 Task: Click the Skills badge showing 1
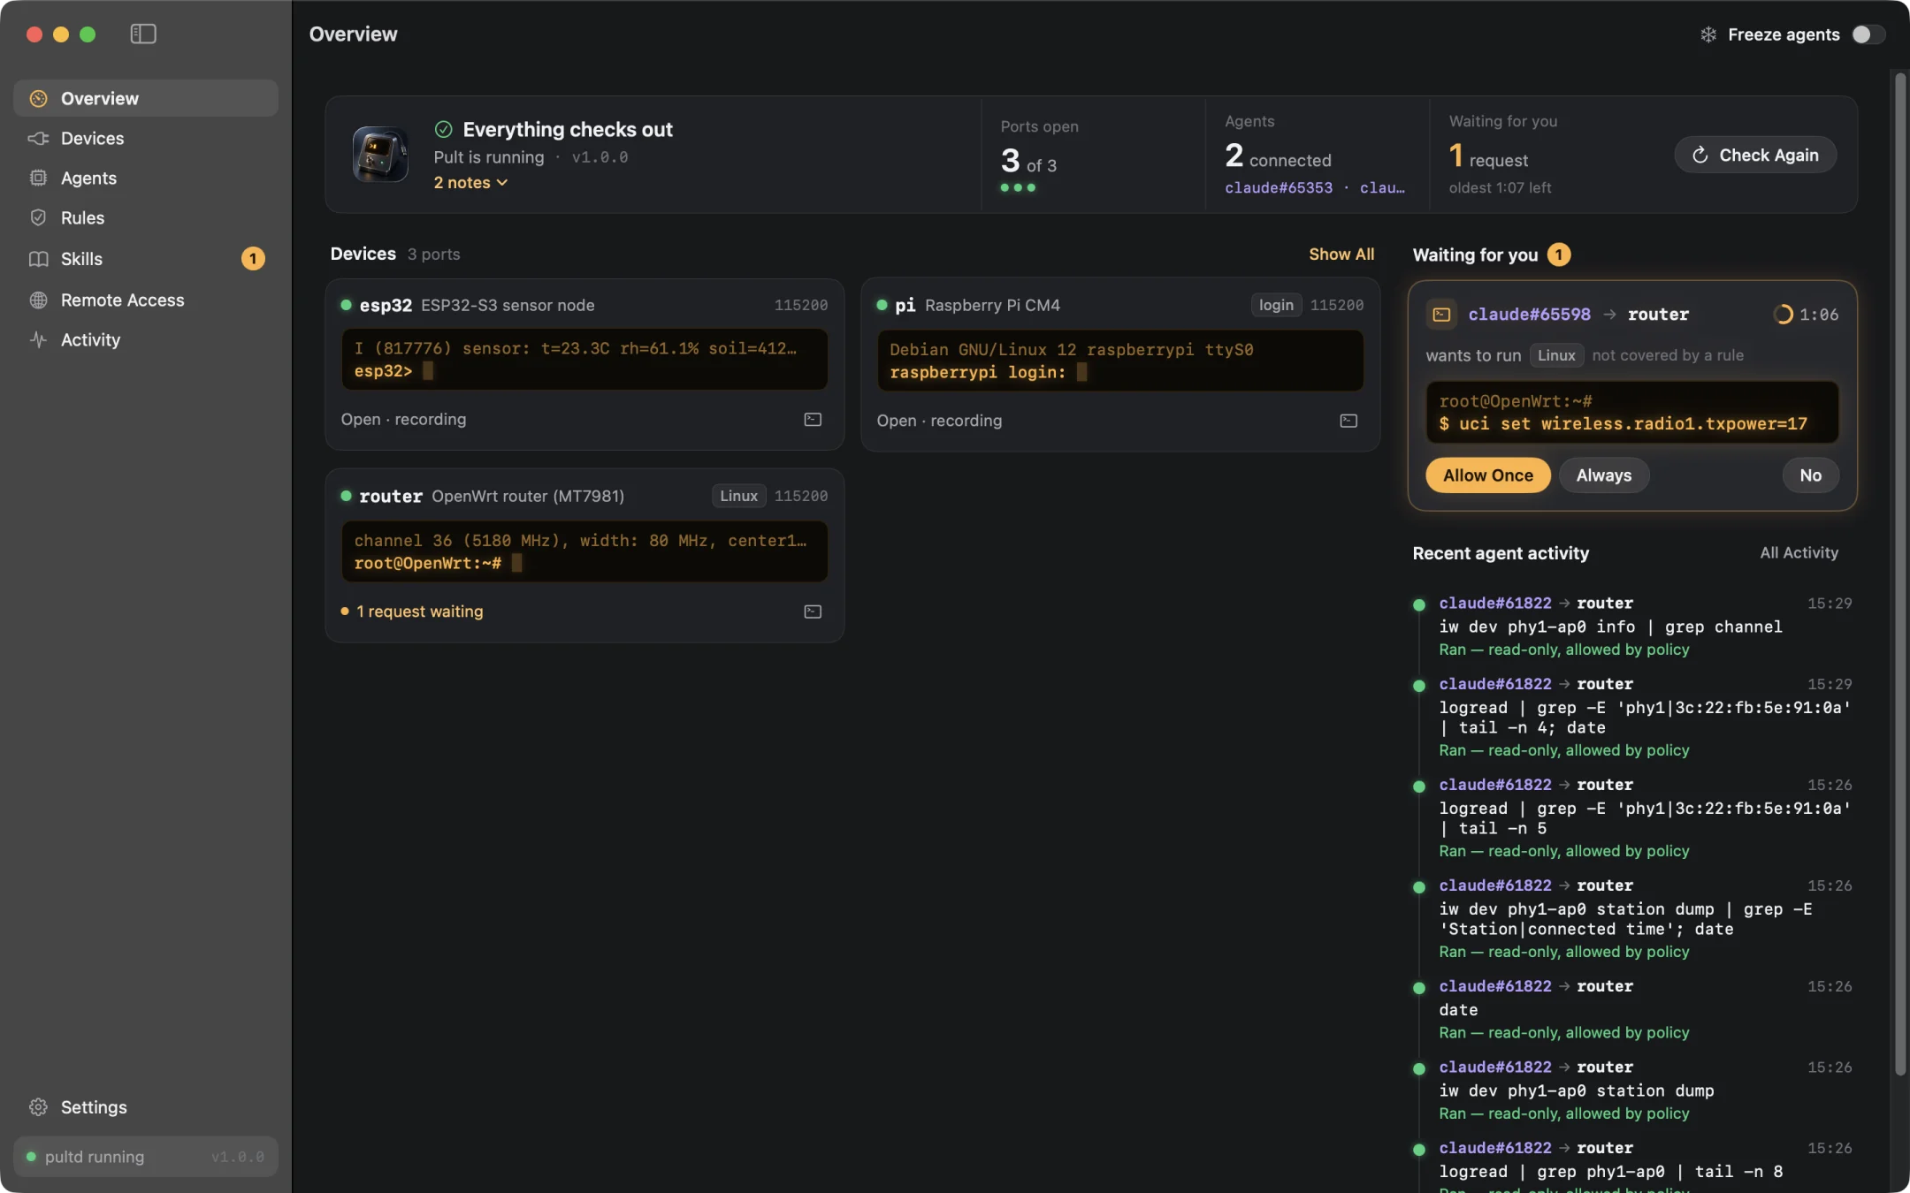click(253, 259)
